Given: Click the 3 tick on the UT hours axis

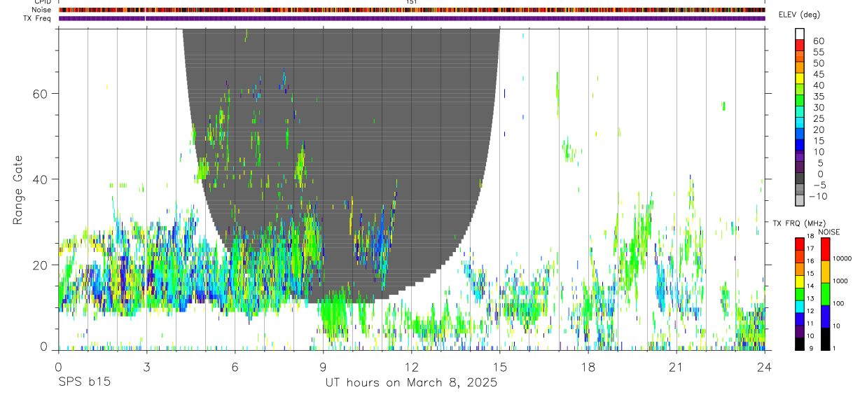Looking at the screenshot, I should point(146,368).
